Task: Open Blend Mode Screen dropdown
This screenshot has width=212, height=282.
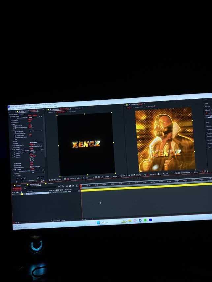Action: point(36,131)
